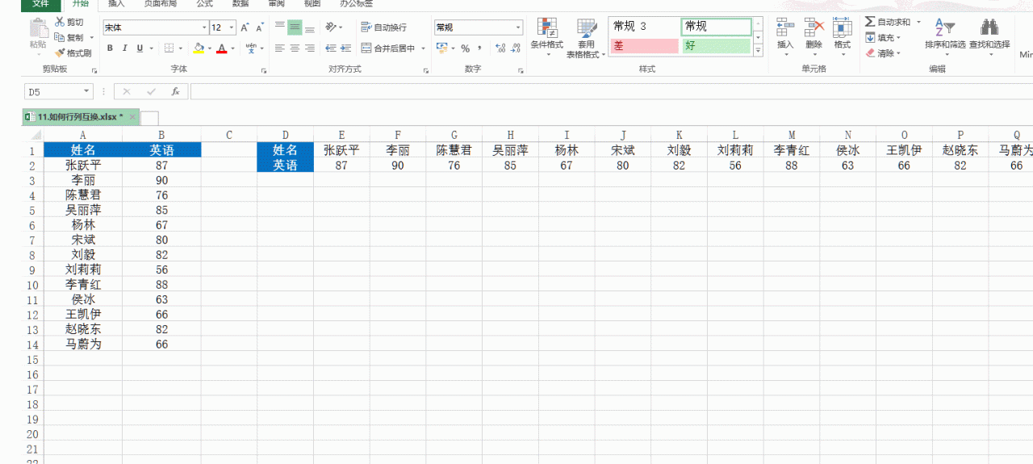The image size is (1033, 464).
Task: Apply the 差 (Bad) cell style
Action: click(x=644, y=46)
